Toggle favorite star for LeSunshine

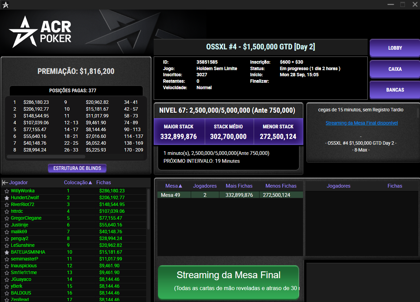click(6, 245)
